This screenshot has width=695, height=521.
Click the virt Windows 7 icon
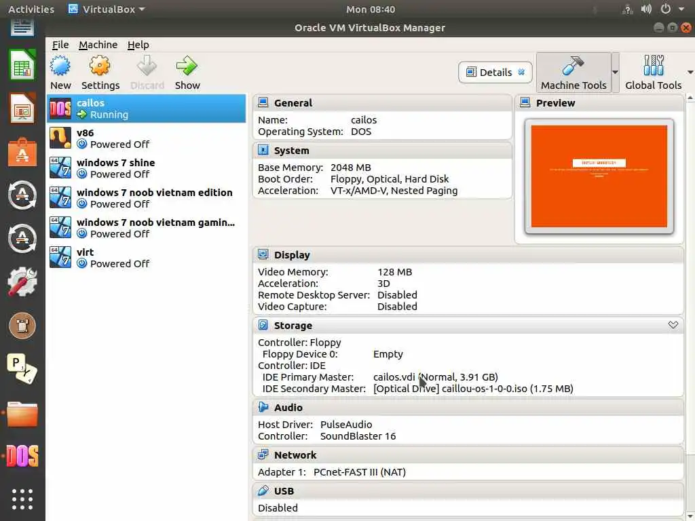tap(60, 257)
